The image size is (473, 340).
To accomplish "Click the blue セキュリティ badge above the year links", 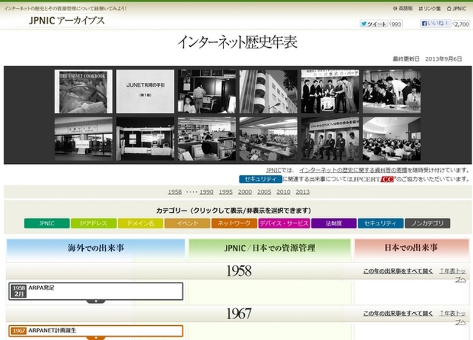I will click(x=260, y=179).
